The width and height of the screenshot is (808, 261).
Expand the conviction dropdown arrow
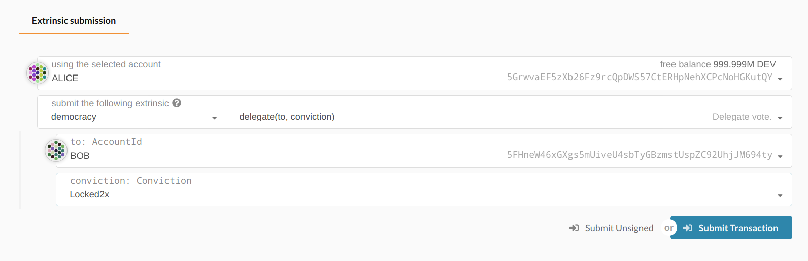click(780, 195)
